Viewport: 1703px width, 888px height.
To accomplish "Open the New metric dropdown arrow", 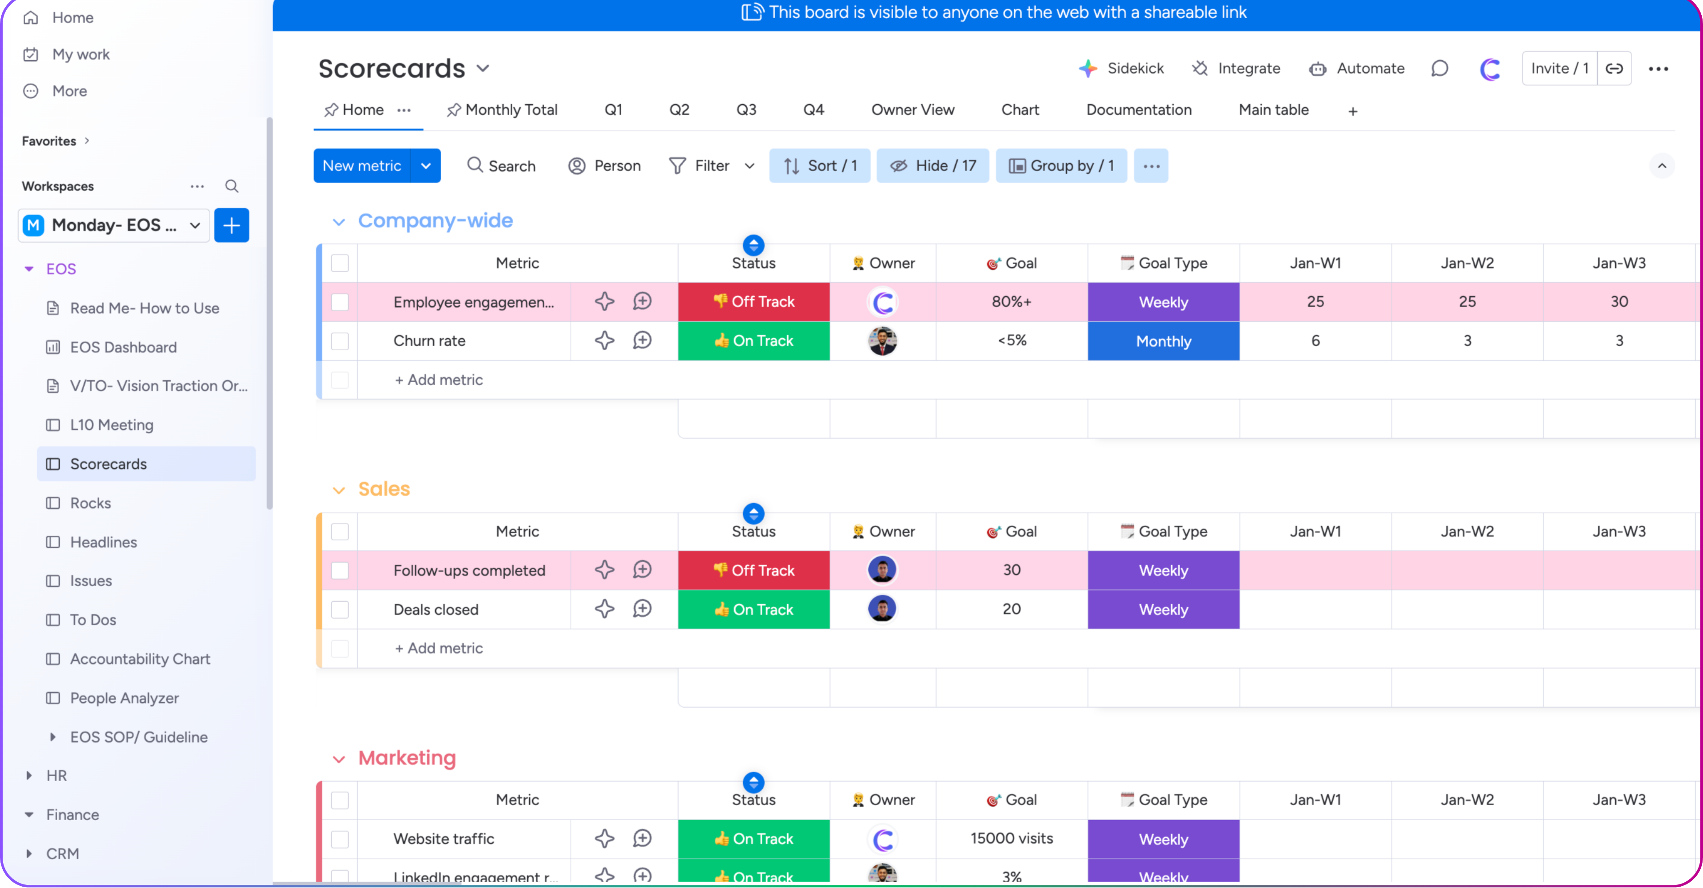I will [426, 166].
